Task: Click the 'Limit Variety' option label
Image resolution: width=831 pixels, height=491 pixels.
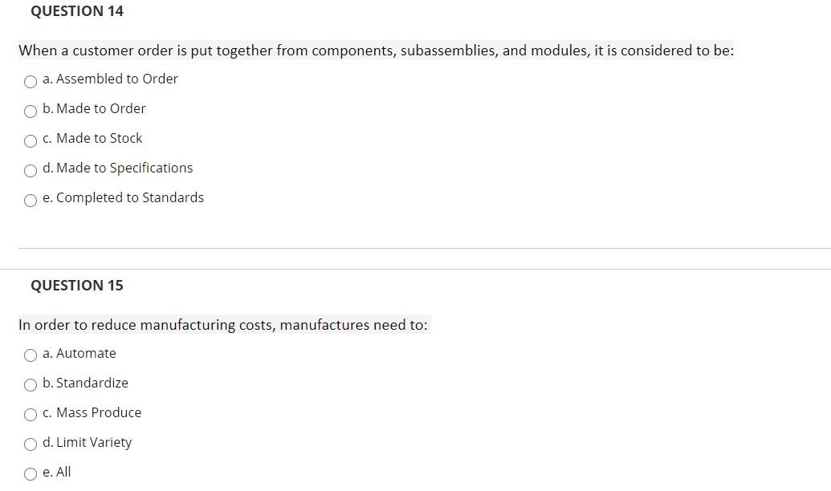Action: click(88, 442)
